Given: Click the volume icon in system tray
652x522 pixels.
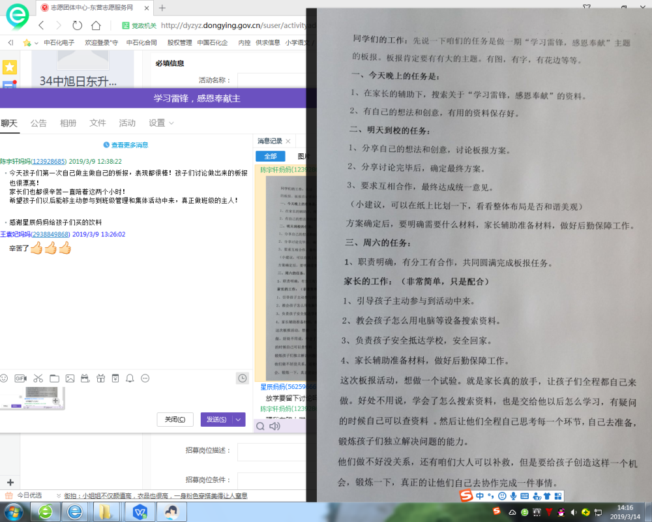Looking at the screenshot, I should [x=573, y=512].
